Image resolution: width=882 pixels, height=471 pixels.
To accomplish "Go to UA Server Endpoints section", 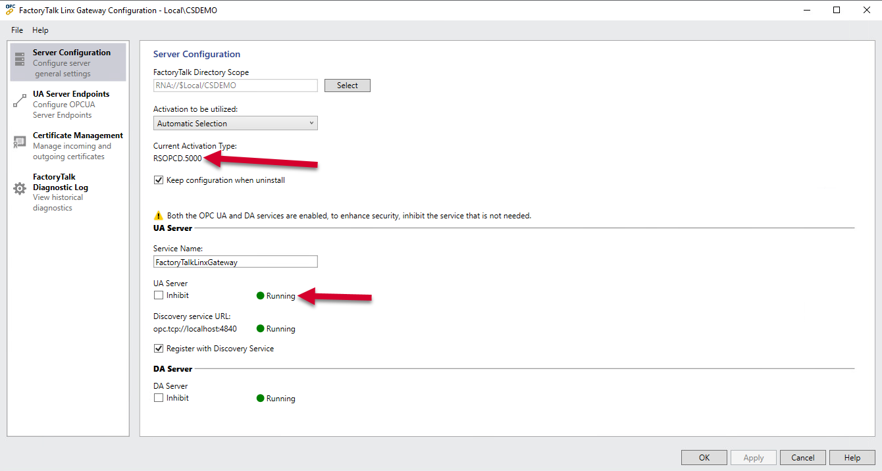I will 68,104.
